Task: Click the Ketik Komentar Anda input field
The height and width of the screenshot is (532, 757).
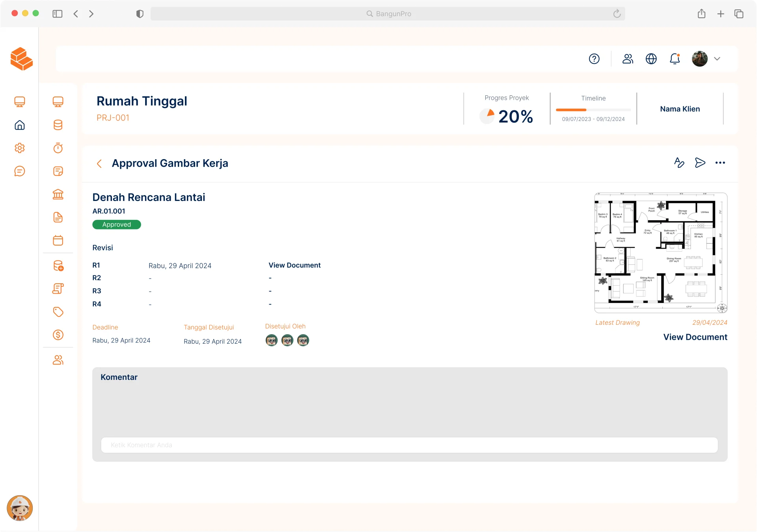Action: coord(409,445)
